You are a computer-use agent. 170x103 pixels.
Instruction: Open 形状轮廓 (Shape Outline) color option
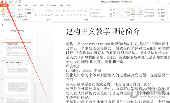coord(150,12)
